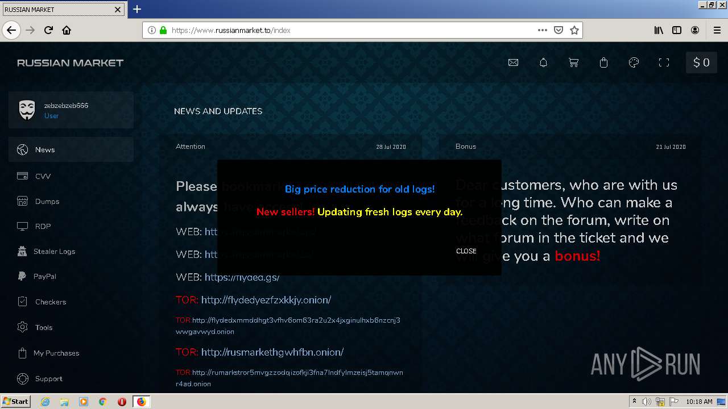Show hidden tray icons arrow
The width and height of the screenshot is (728, 409).
point(634,402)
